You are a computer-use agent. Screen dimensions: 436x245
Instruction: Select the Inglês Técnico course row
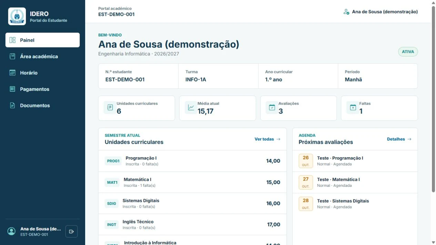coord(192,224)
